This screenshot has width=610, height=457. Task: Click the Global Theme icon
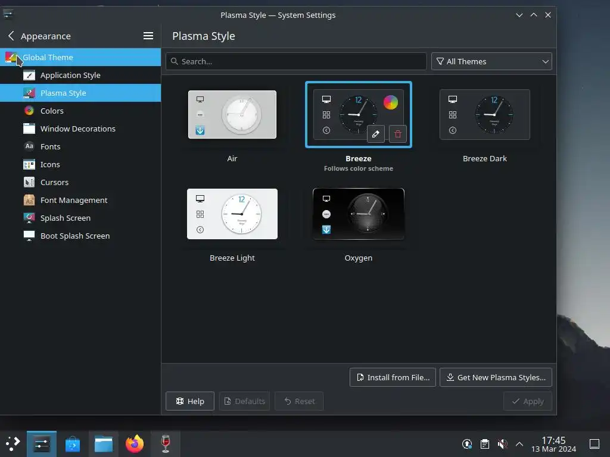pyautogui.click(x=11, y=58)
